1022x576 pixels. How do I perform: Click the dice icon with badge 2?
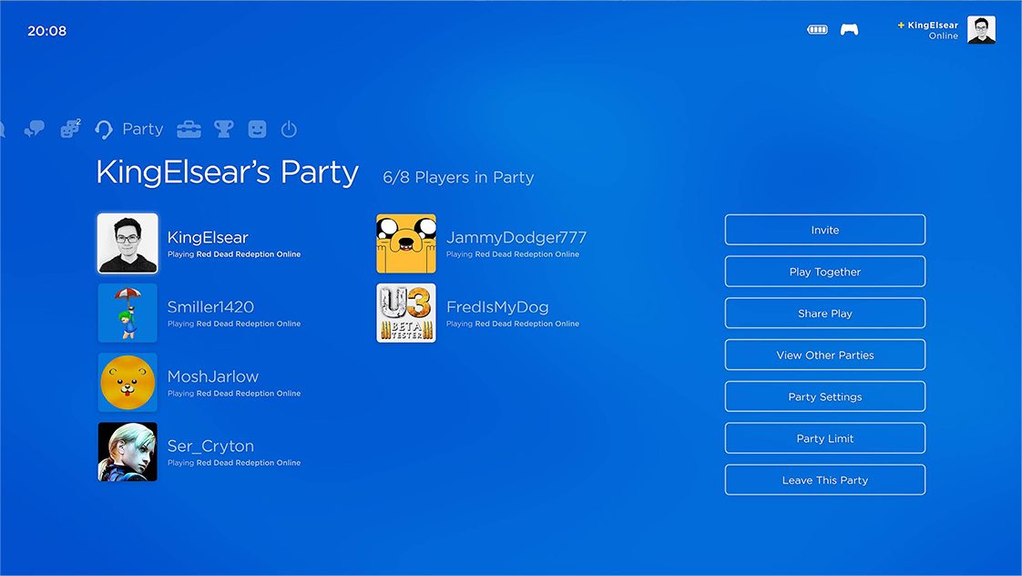pyautogui.click(x=70, y=129)
